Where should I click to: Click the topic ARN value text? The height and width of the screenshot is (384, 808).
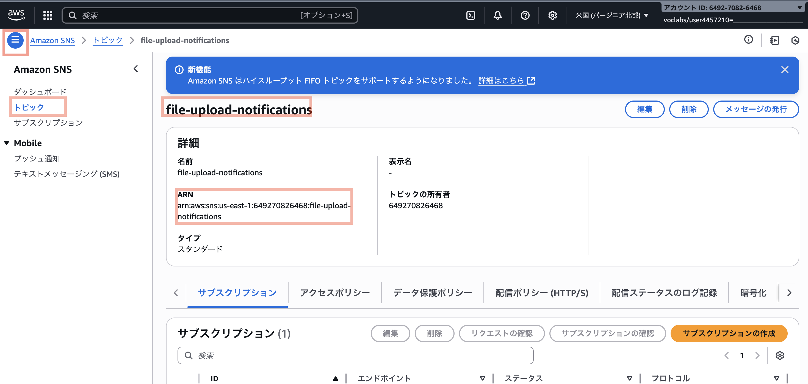point(264,211)
